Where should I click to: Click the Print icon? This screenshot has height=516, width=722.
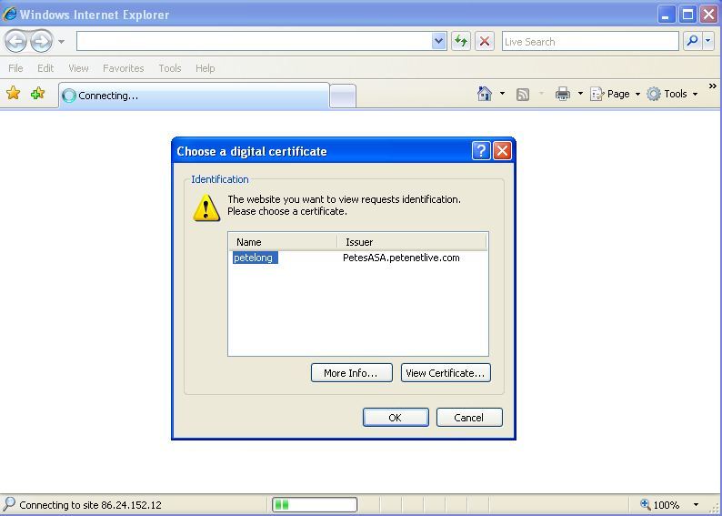563,94
